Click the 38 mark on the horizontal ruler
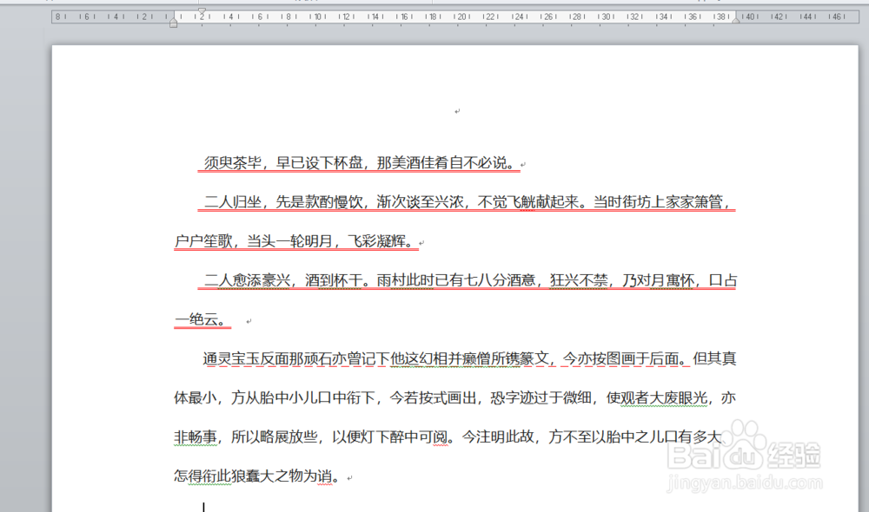This screenshot has height=512, width=869. click(720, 16)
